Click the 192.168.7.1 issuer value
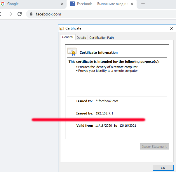The image size is (176, 172). pos(104,113)
